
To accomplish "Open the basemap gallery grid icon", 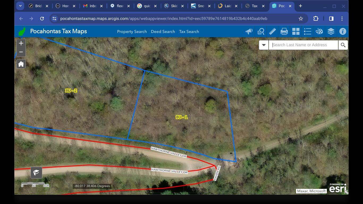I will click(x=296, y=32).
